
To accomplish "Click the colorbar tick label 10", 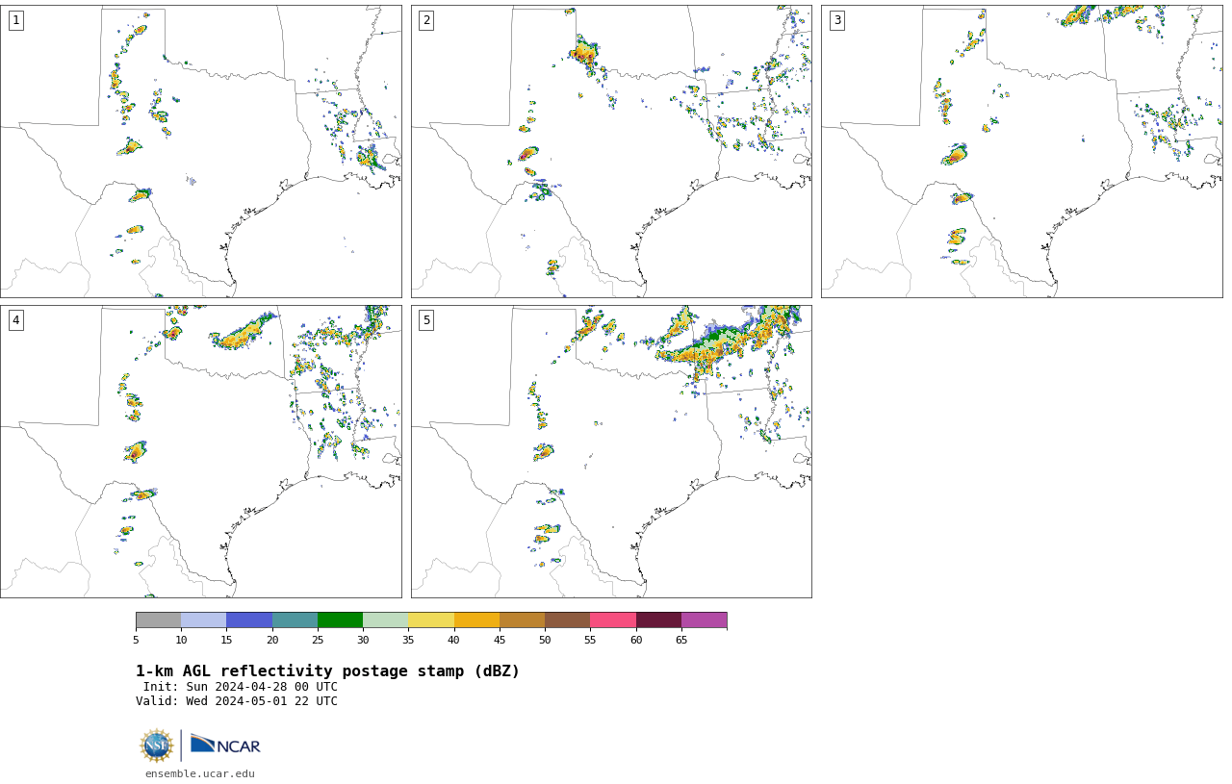I will click(x=181, y=640).
